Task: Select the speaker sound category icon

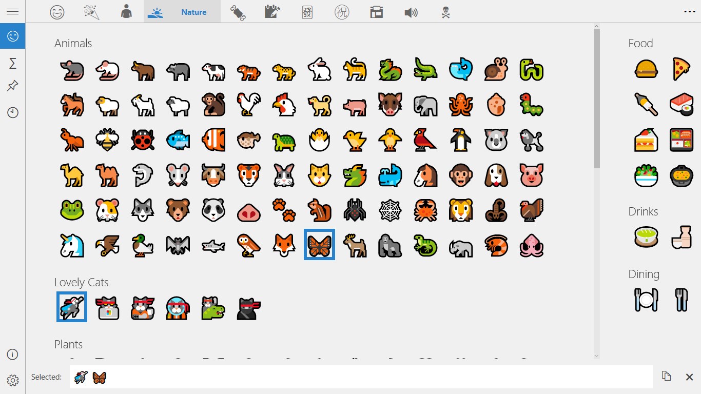Action: [411, 11]
